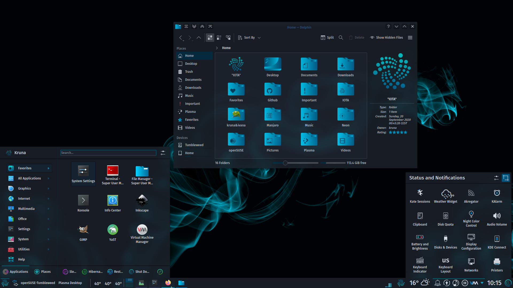Adjust the icon zoom slider in status bar
This screenshot has height=288, width=513.
[285, 163]
